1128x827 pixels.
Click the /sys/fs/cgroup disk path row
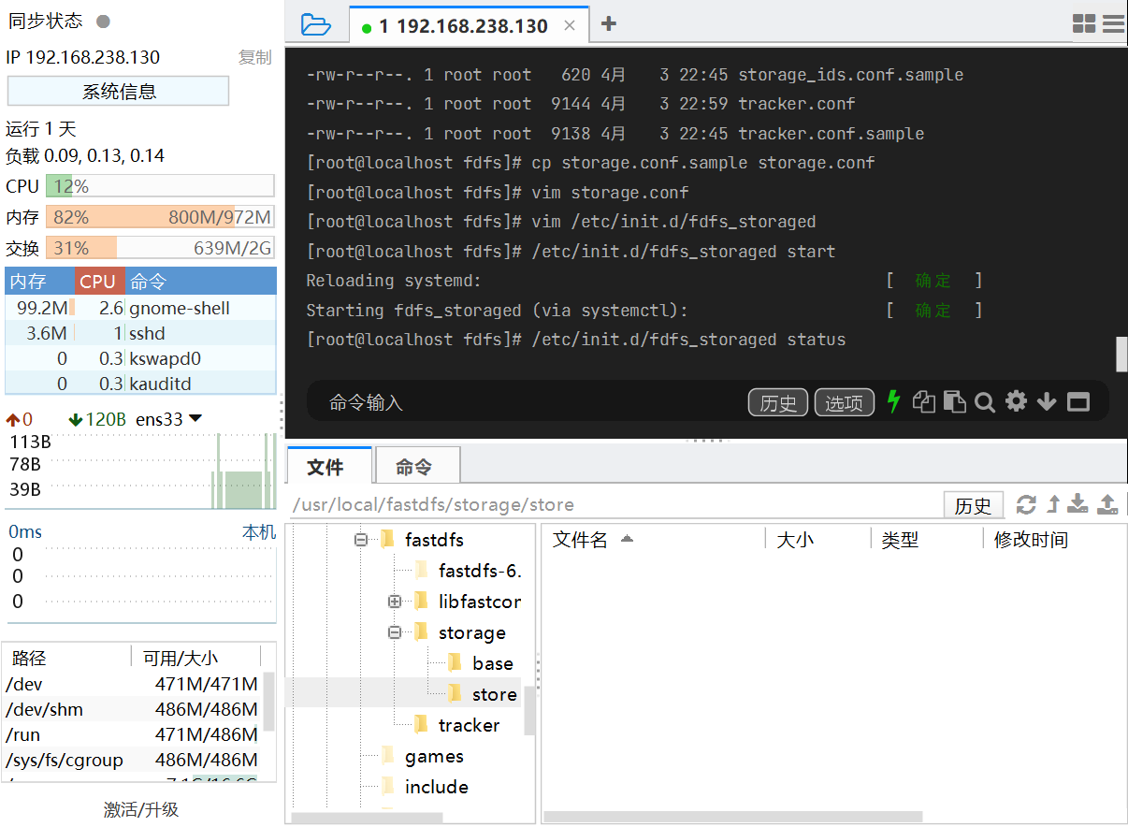pyautogui.click(x=133, y=760)
